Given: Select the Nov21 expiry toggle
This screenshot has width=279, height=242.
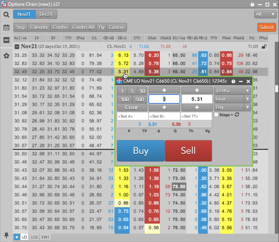Looking at the screenshot, I should (24, 15).
